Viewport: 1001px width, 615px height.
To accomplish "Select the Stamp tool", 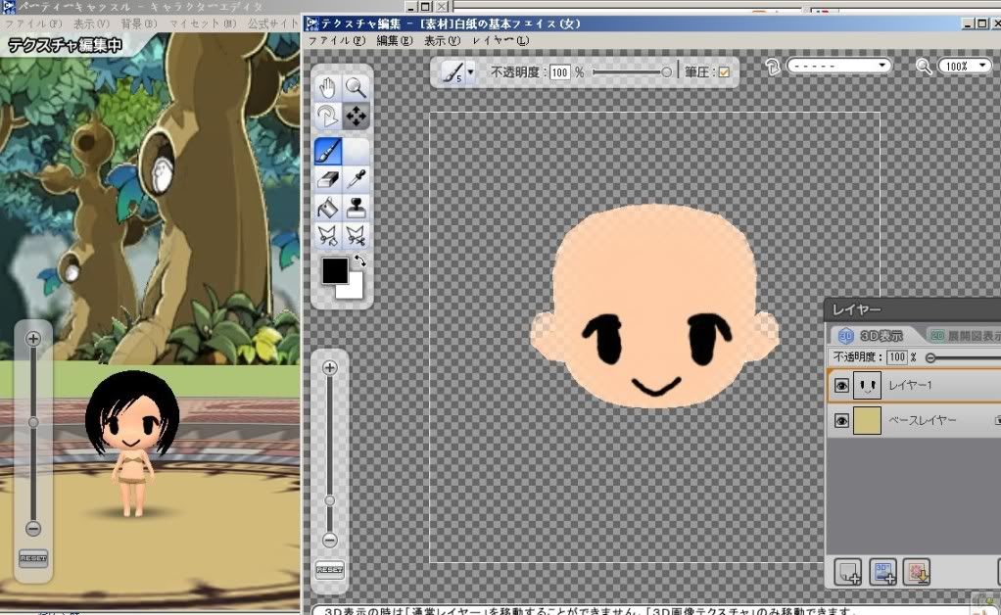I will click(356, 208).
